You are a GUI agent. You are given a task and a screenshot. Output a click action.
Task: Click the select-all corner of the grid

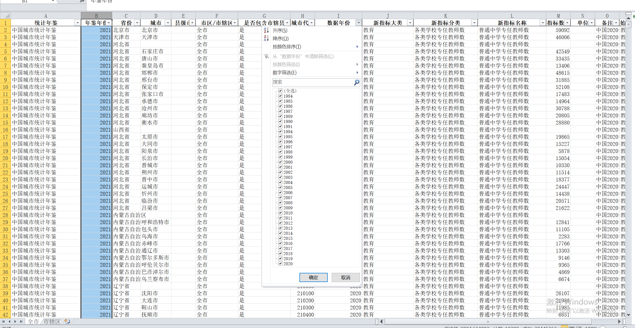5,15
